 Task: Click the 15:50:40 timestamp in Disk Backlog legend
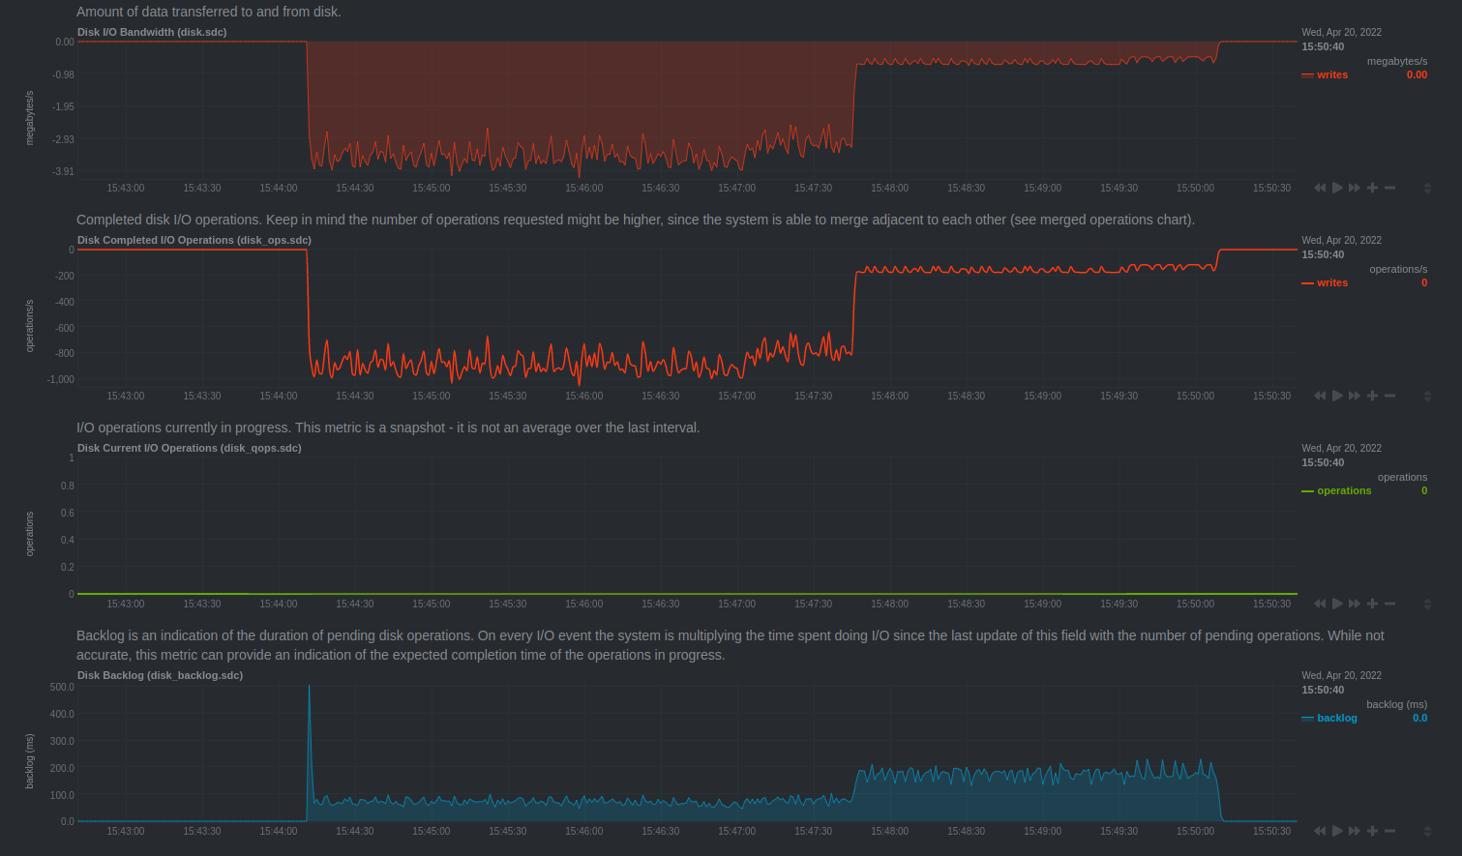click(x=1323, y=690)
